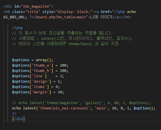Click the opening div tag name
Screen dimensions: 161x130
[9, 6]
